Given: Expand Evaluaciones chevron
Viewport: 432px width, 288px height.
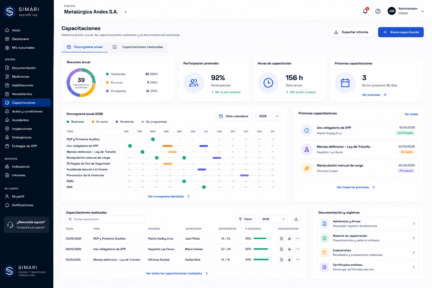Looking at the screenshot, I should point(414,253).
